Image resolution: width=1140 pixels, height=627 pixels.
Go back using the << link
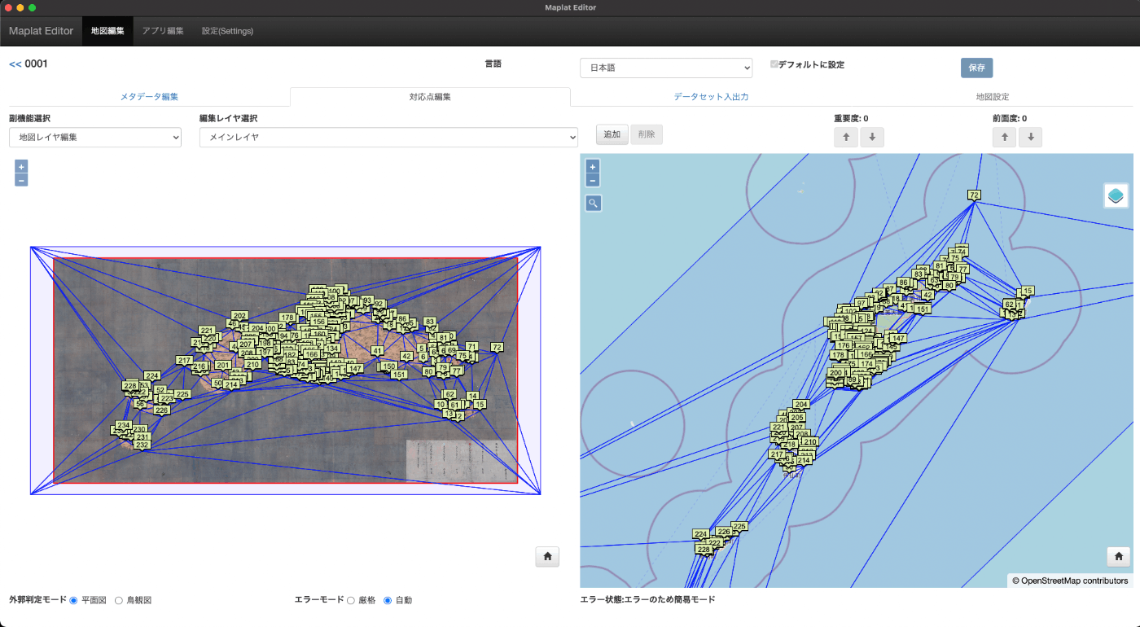15,64
